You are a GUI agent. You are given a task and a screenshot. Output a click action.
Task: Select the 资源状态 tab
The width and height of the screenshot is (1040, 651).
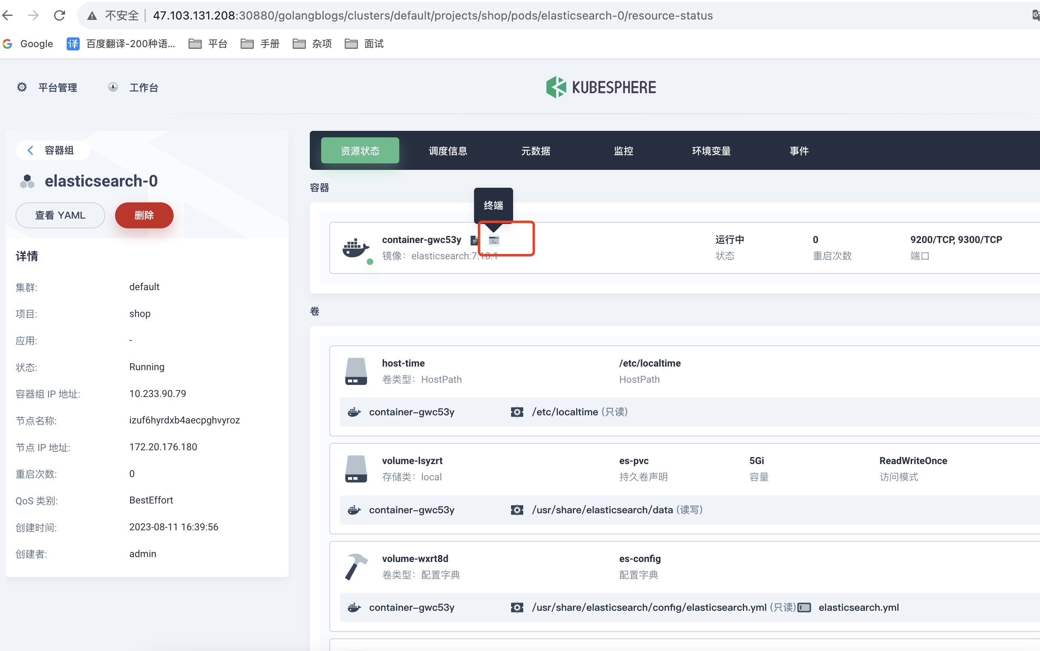coord(359,150)
